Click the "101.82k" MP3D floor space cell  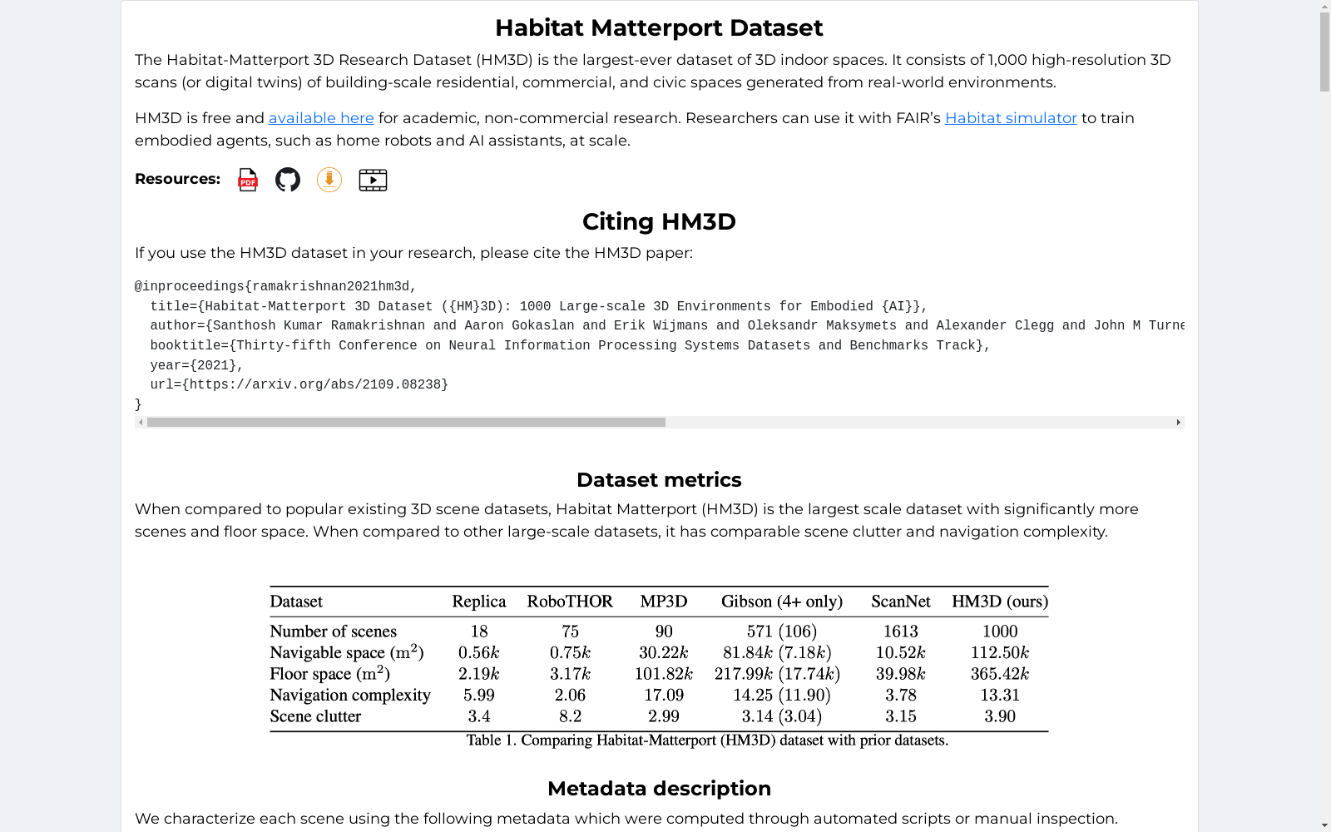pos(664,674)
